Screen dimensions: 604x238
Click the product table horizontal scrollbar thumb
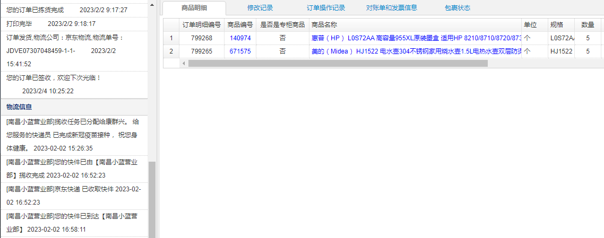pyautogui.click(x=338, y=63)
